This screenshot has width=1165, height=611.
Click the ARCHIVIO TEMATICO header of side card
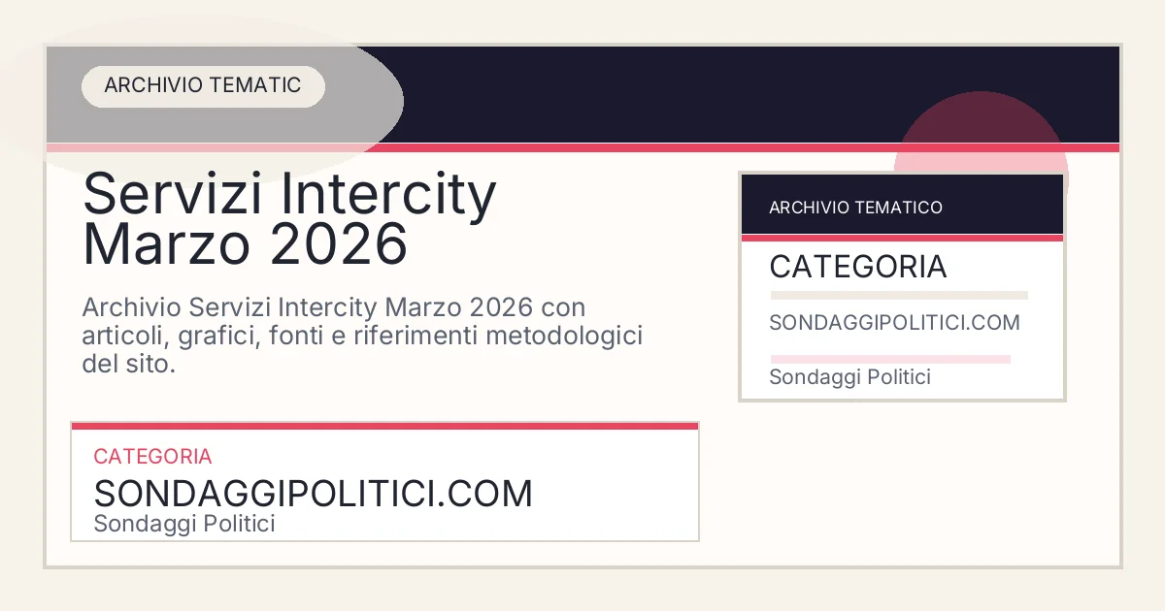(x=855, y=207)
